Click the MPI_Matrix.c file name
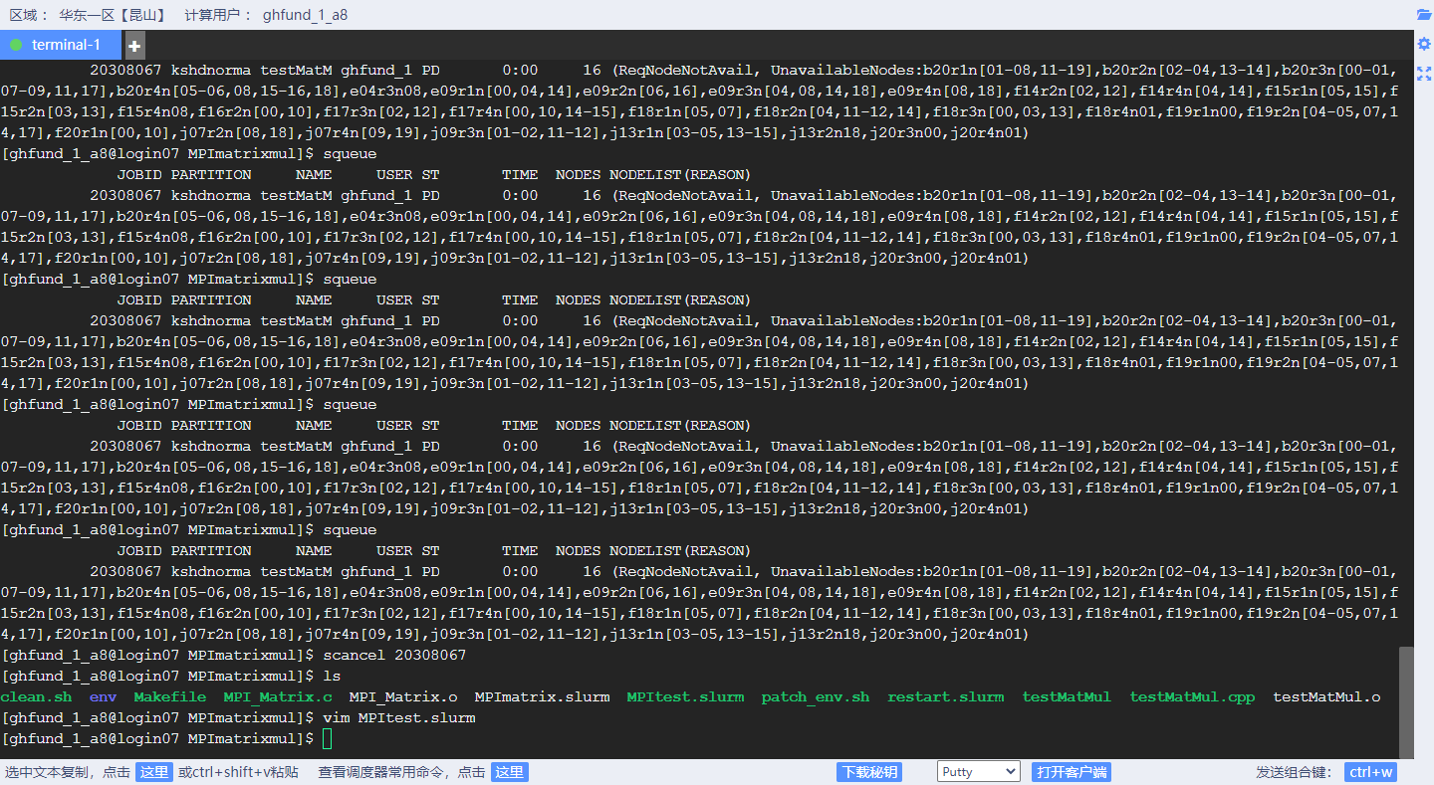The height and width of the screenshot is (785, 1434). (x=278, y=696)
